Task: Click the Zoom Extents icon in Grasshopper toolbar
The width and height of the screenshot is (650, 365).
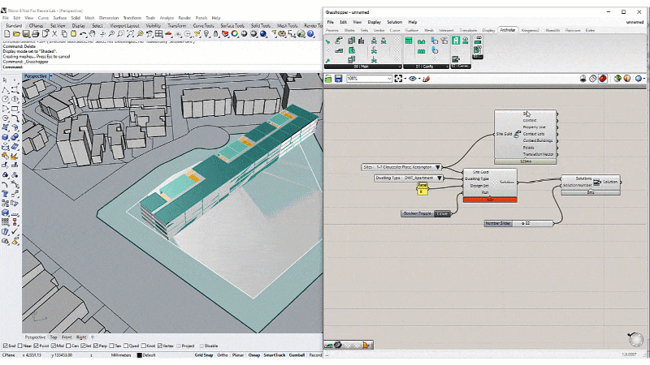Action: tap(398, 78)
